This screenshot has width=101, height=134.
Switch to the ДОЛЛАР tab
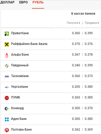click(x=7, y=2)
